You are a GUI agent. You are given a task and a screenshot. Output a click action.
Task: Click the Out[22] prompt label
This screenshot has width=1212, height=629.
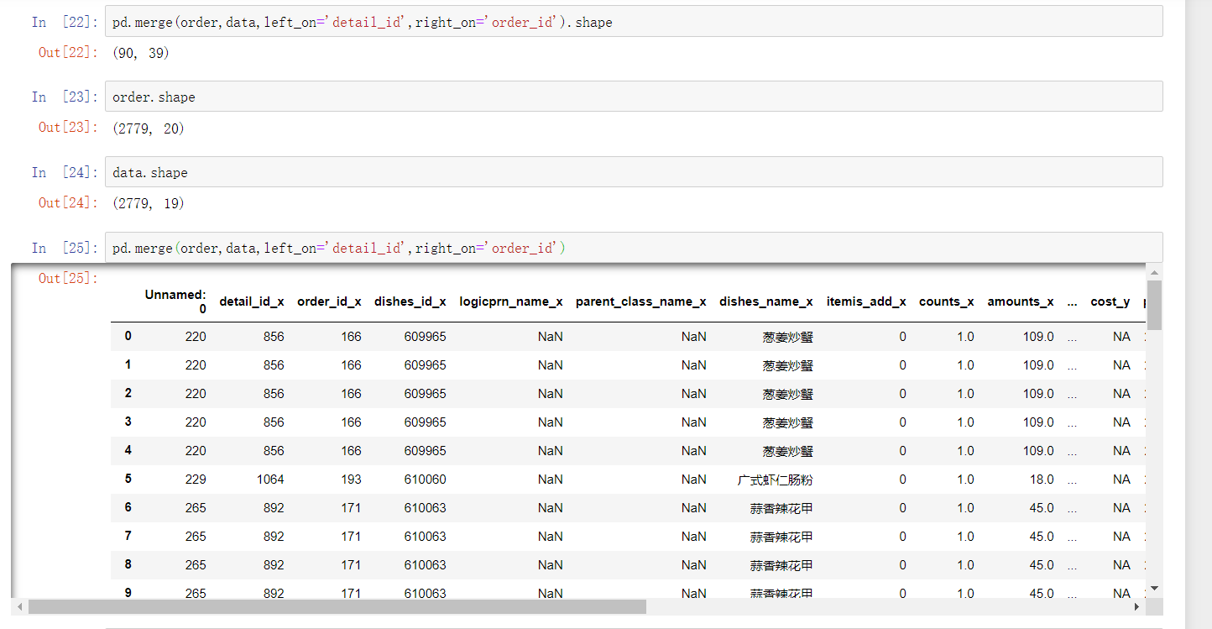click(x=68, y=52)
